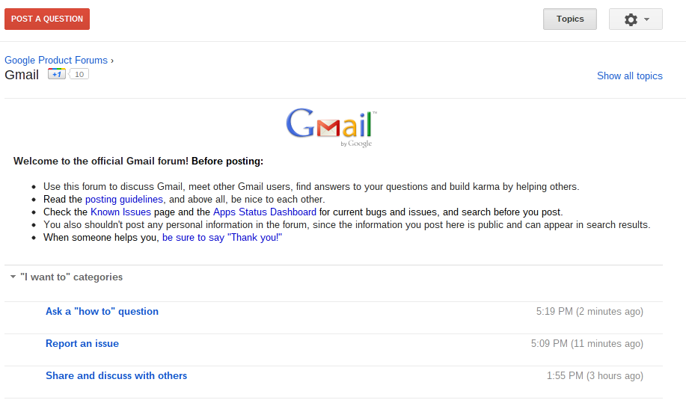This screenshot has width=686, height=403.
Task: Open the Known Issues page link
Action: [120, 212]
